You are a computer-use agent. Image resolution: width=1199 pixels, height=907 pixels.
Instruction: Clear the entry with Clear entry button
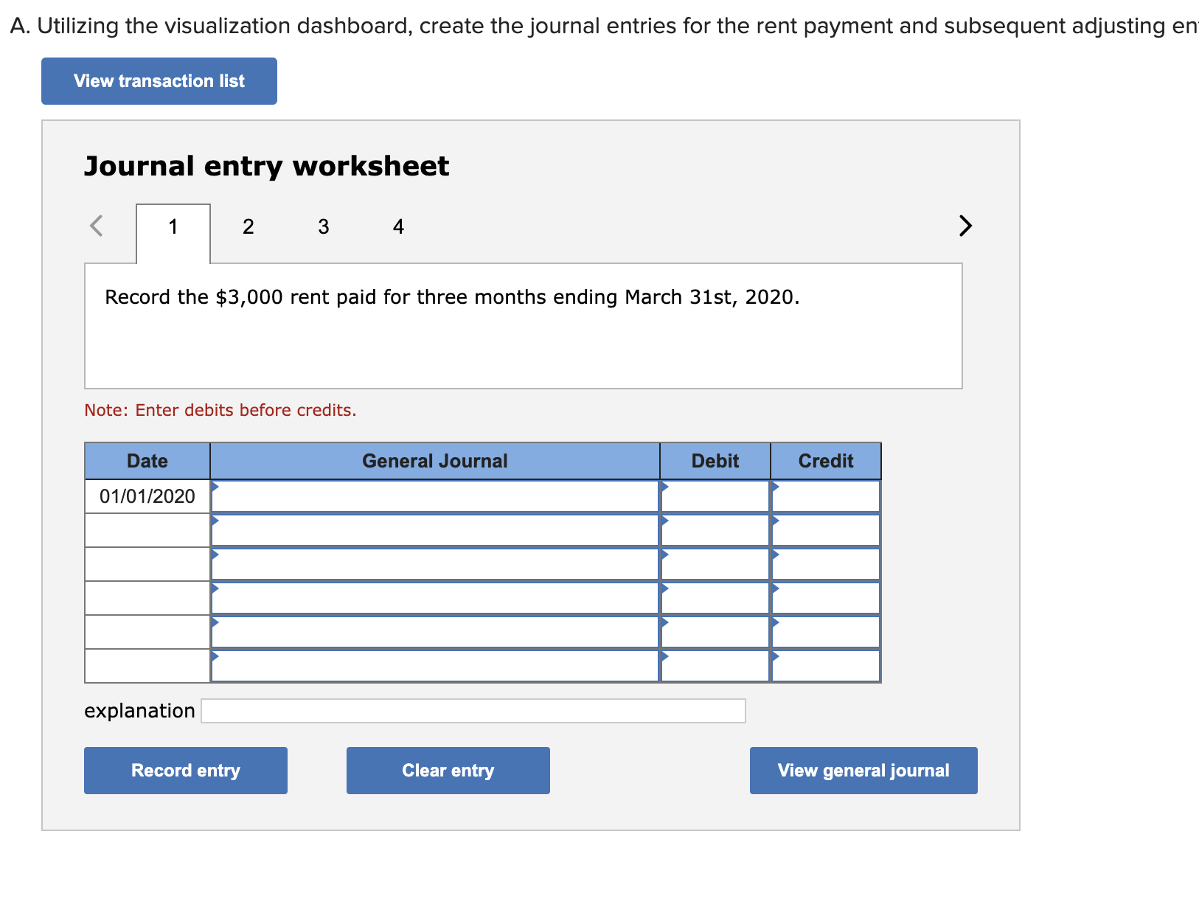pyautogui.click(x=448, y=770)
